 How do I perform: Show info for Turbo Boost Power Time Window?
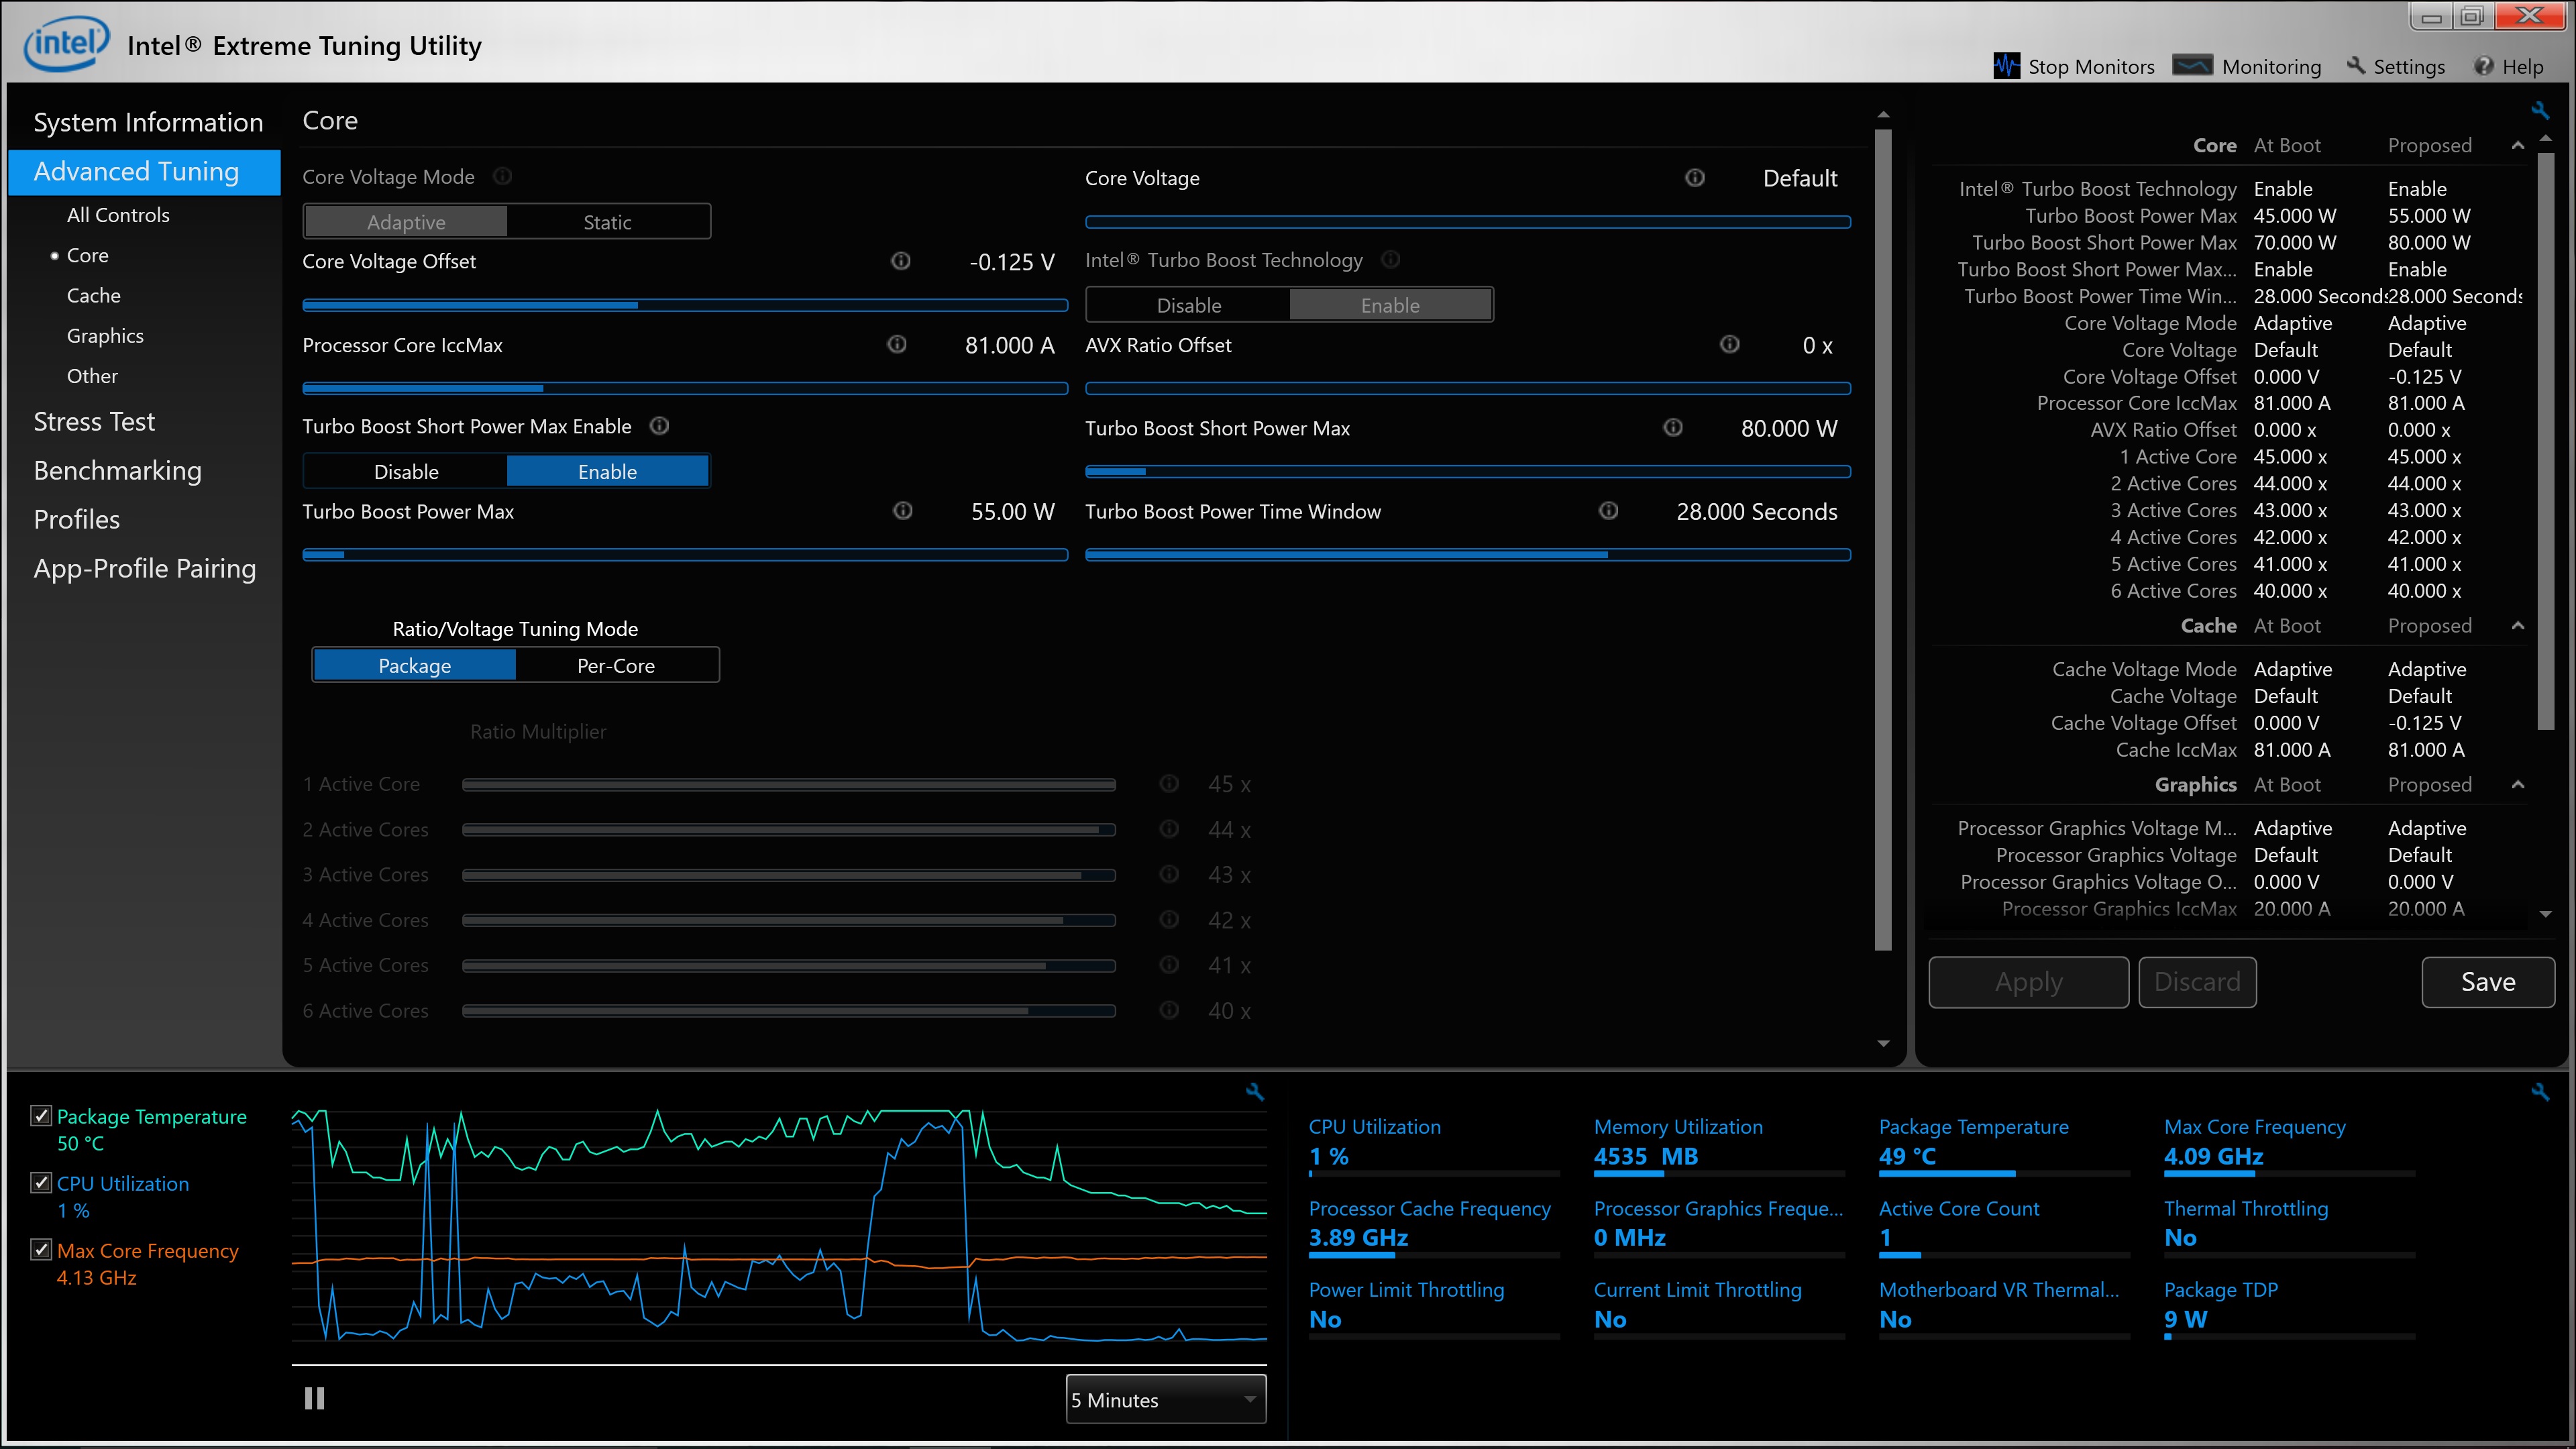click(x=1609, y=511)
